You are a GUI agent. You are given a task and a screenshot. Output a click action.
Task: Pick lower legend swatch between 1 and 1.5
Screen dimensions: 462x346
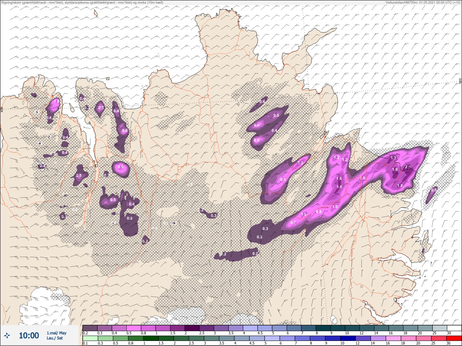click(x=150, y=338)
